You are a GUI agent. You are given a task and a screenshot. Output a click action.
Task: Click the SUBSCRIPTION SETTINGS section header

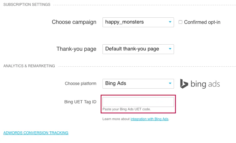[x=27, y=5]
